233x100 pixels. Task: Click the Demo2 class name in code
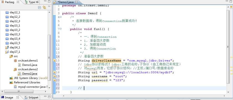click(93, 13)
